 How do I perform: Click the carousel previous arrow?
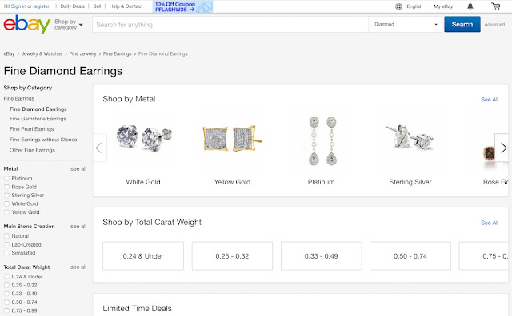pyautogui.click(x=99, y=148)
